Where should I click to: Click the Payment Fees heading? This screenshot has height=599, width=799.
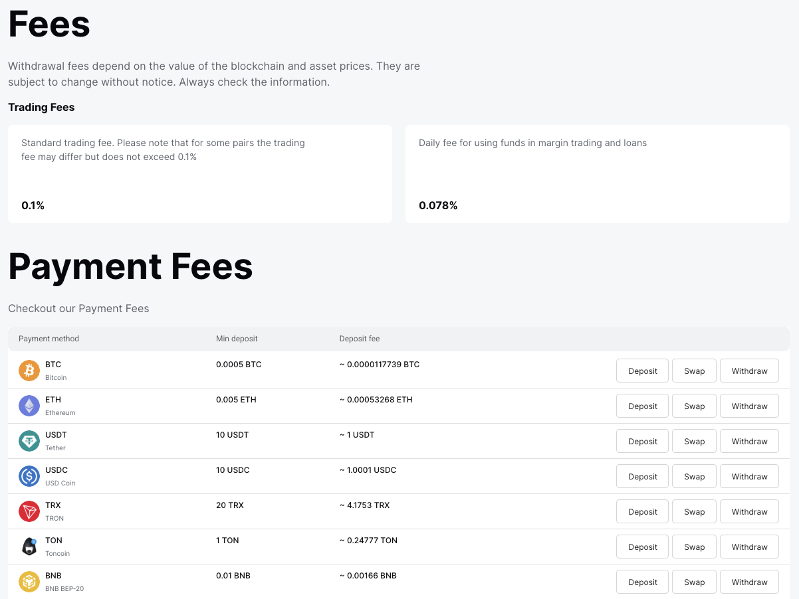(130, 266)
